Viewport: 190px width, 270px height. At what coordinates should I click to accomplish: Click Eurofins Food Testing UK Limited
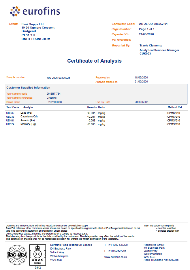pyautogui.click(x=71, y=245)
